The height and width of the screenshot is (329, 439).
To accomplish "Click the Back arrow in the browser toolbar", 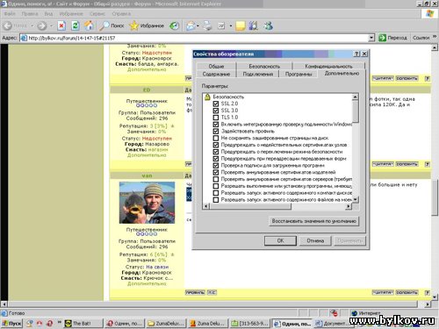I will 8,25.
